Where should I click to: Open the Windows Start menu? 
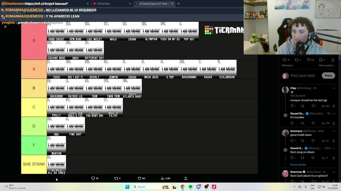click(127, 187)
